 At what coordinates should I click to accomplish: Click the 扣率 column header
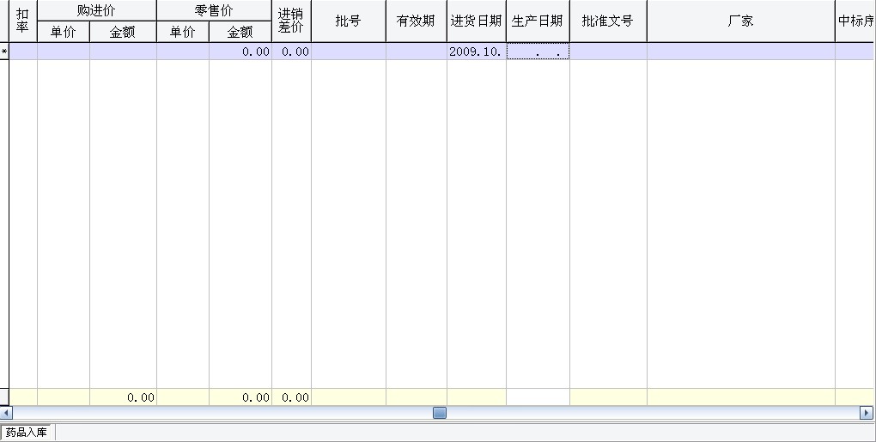23,21
